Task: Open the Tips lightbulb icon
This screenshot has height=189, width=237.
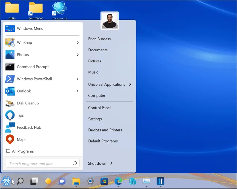Action: (10, 115)
